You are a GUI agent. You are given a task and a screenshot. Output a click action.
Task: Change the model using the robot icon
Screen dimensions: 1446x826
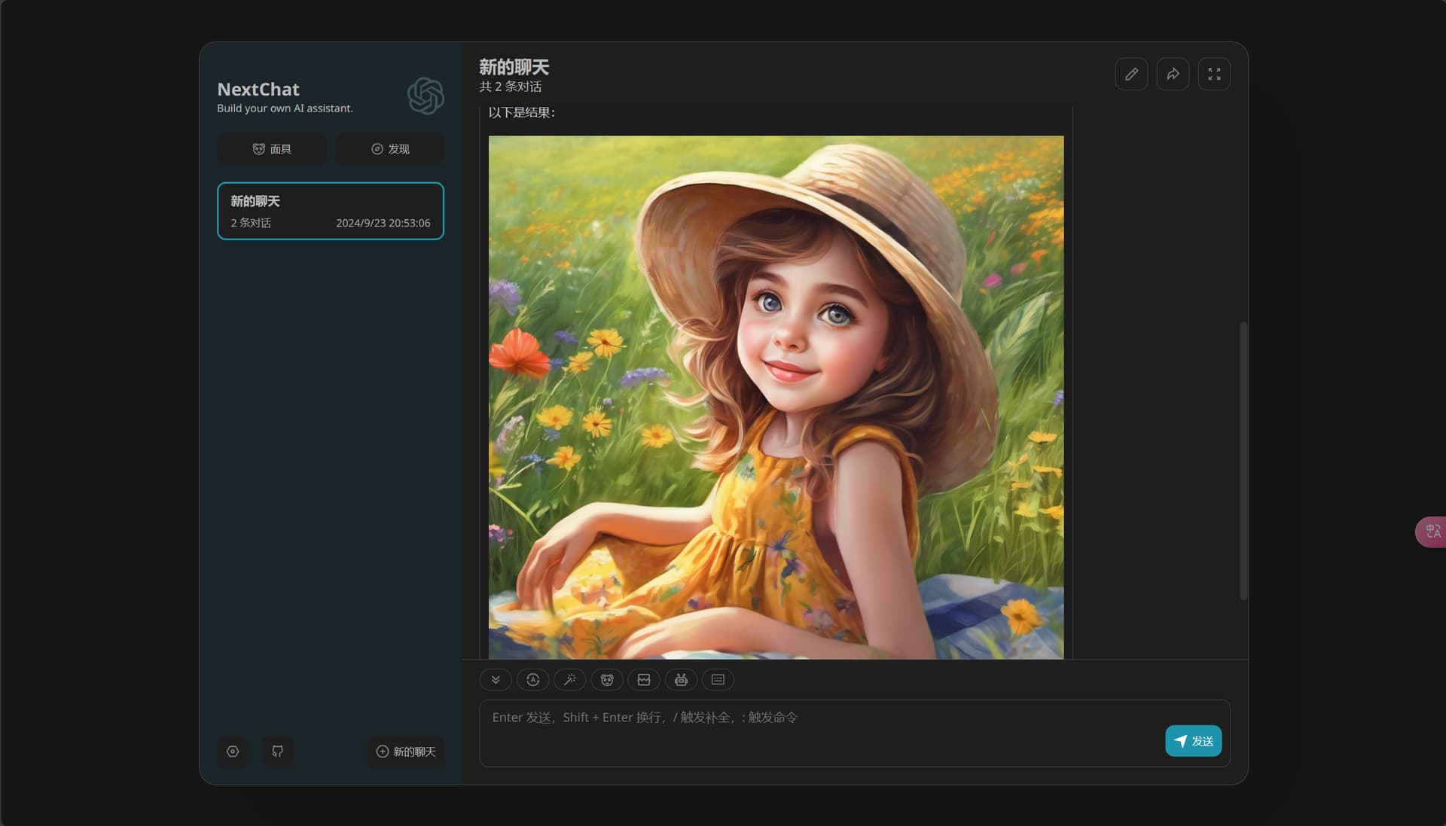(681, 680)
